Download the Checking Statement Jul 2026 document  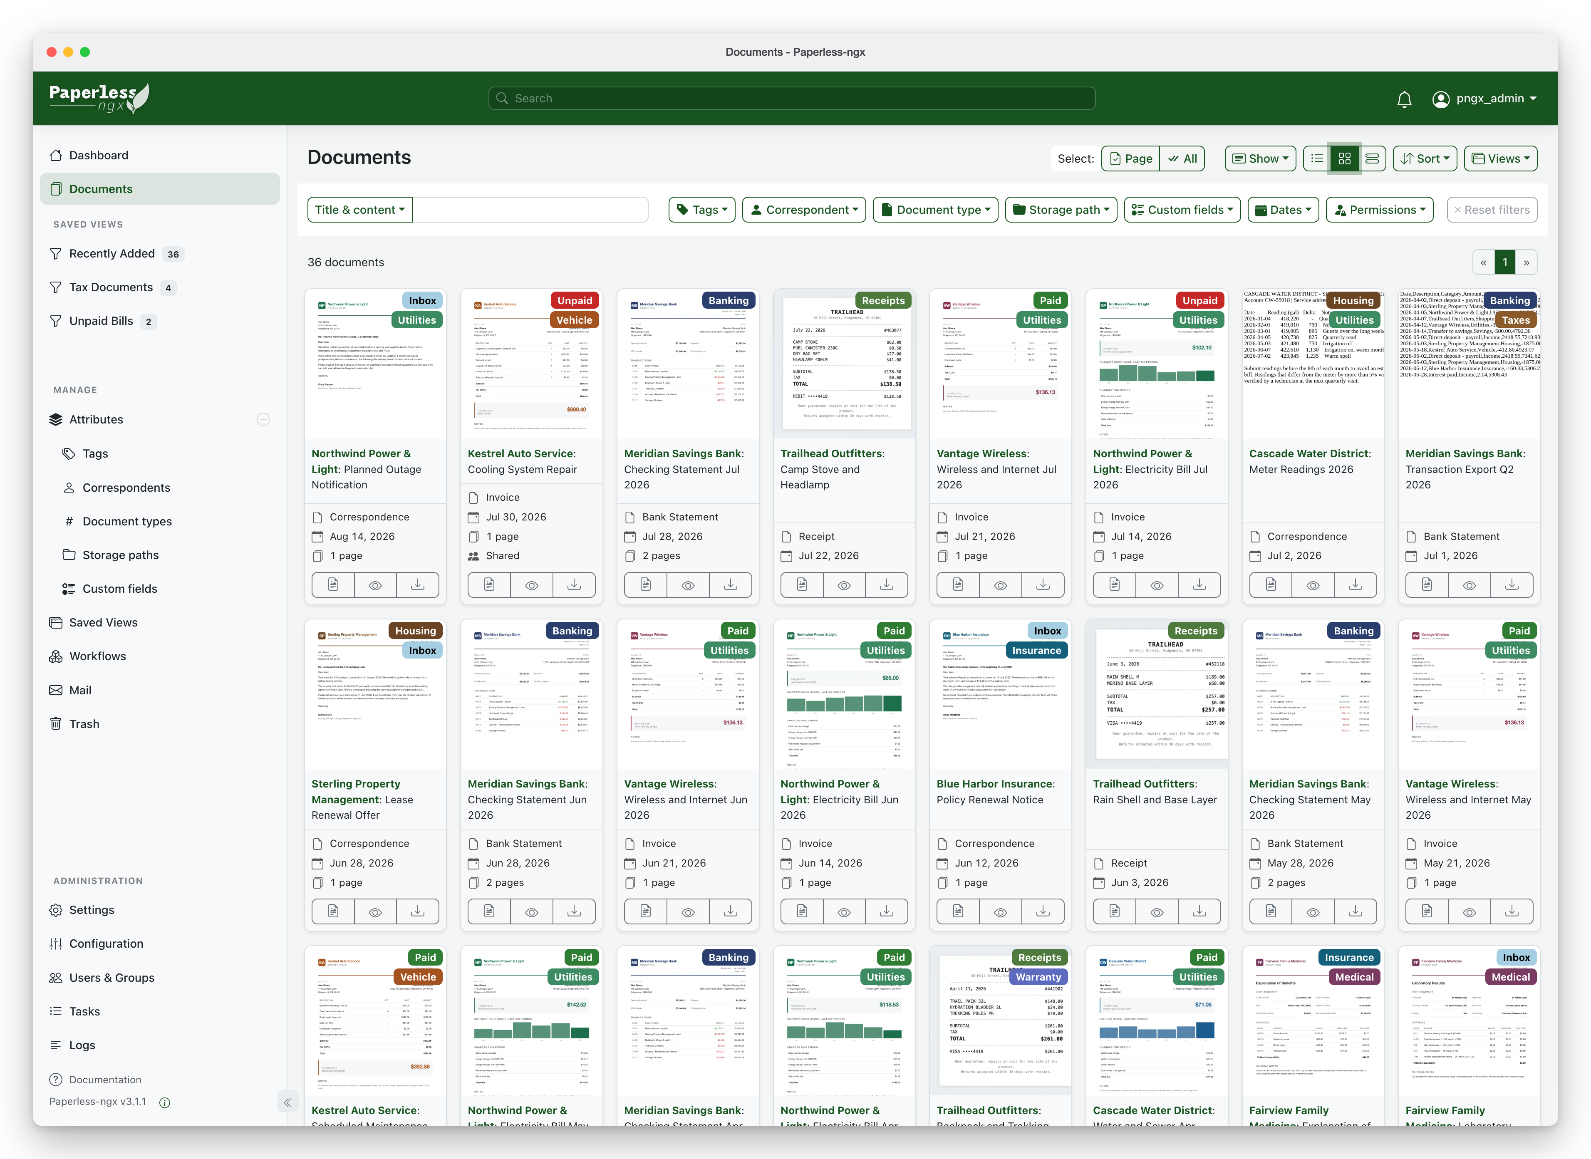click(x=730, y=584)
